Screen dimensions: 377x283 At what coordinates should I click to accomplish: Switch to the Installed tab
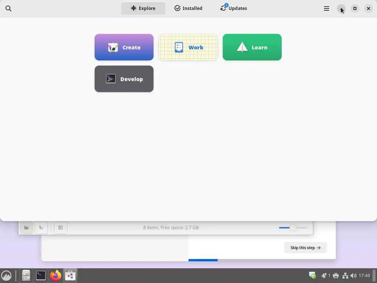pos(188,8)
